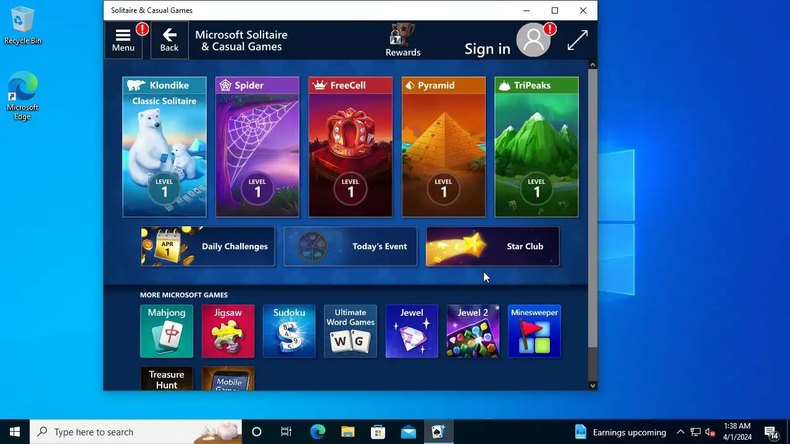Open Microsoft Store from taskbar

(x=378, y=432)
